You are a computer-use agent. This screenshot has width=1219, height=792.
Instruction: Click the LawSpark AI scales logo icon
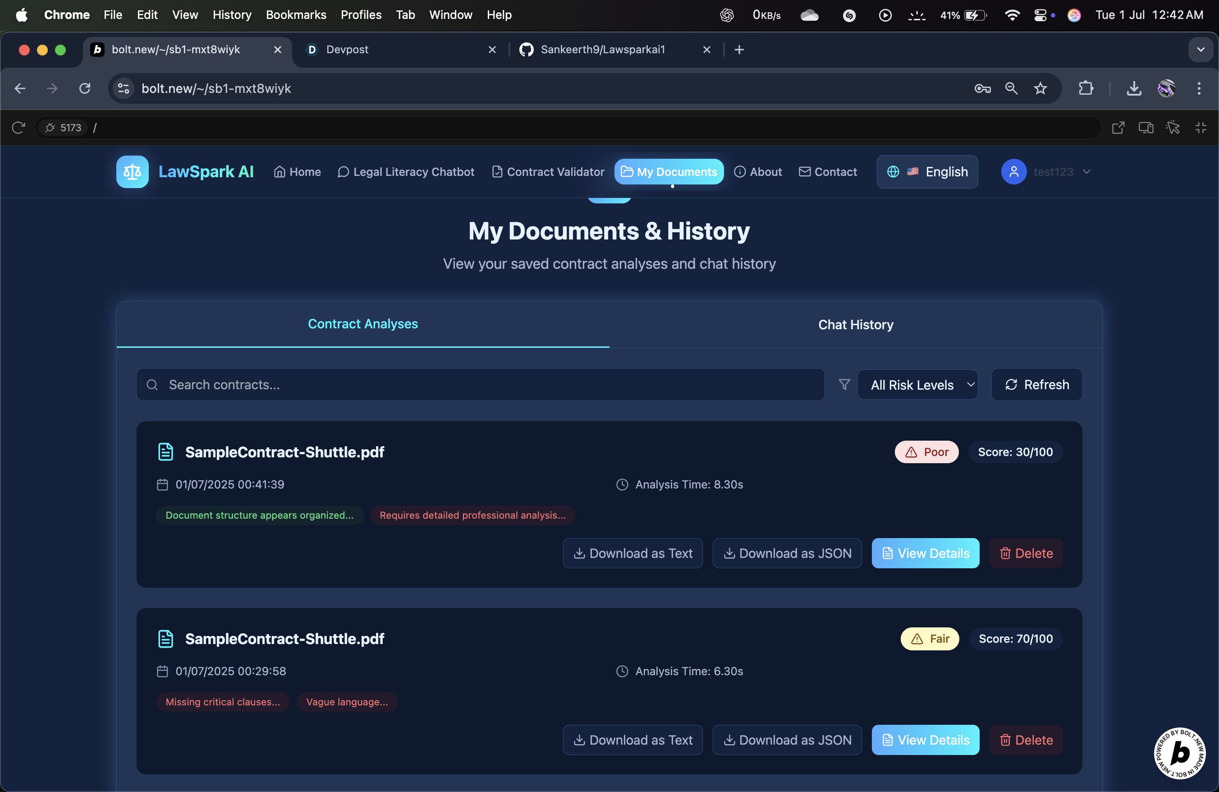[x=132, y=172]
